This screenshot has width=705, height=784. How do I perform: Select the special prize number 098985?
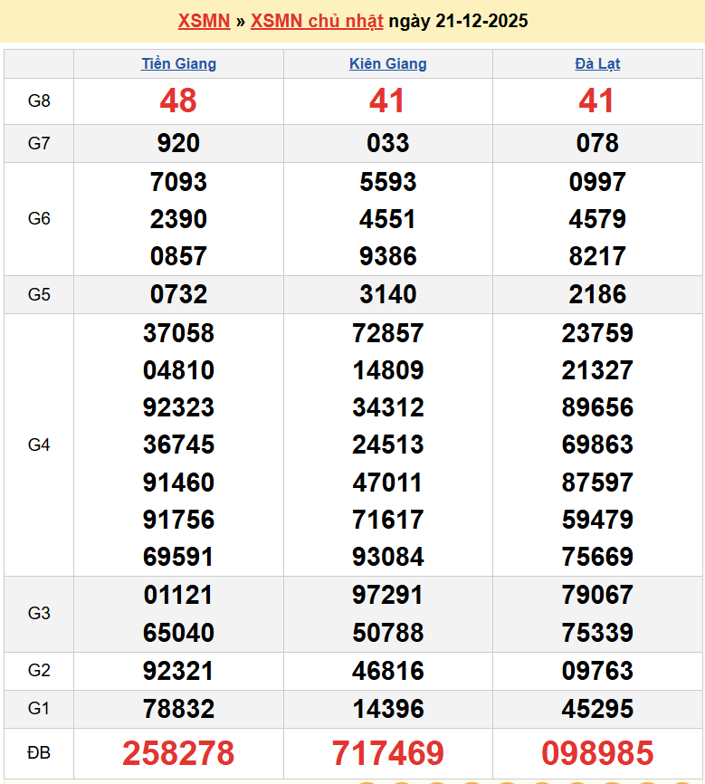pos(597,752)
